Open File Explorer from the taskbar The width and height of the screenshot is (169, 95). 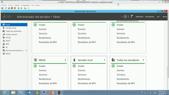tap(13, 93)
